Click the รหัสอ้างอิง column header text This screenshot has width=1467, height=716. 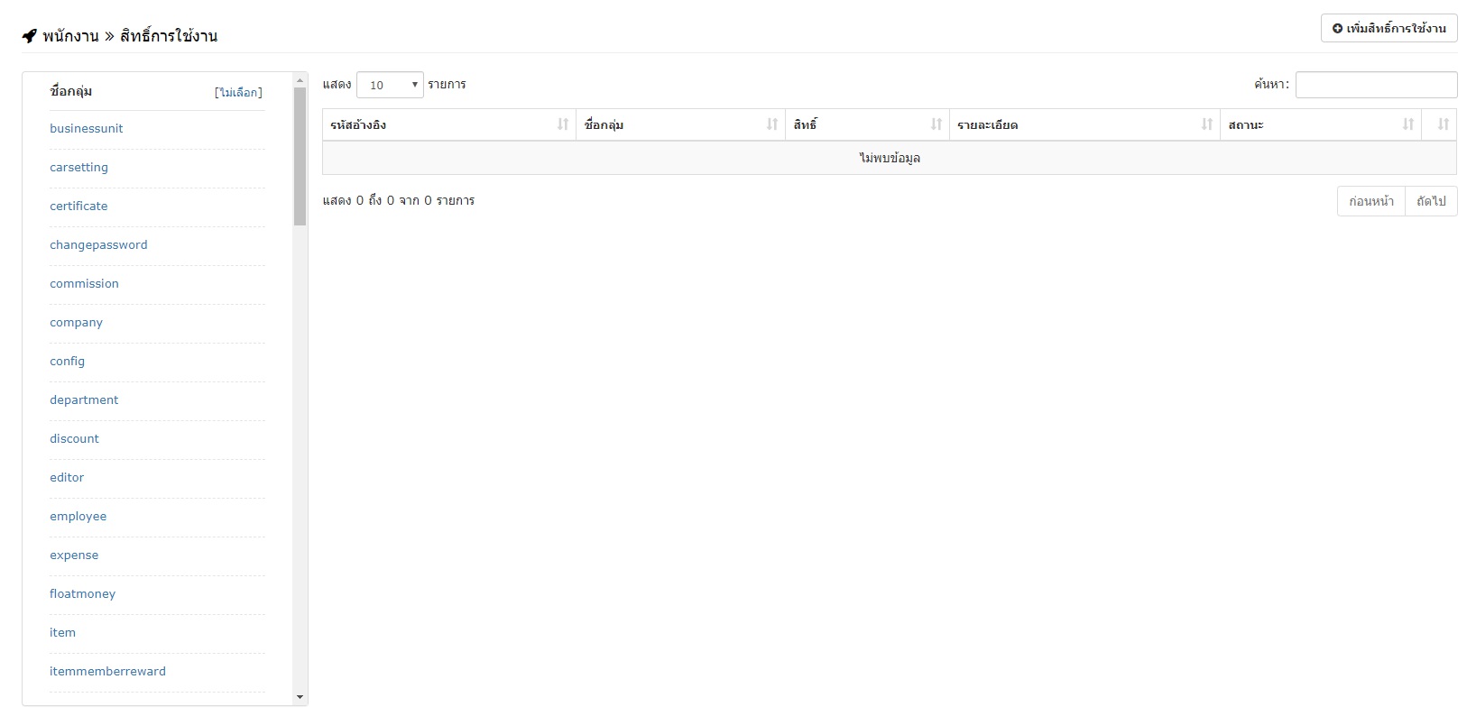[358, 124]
